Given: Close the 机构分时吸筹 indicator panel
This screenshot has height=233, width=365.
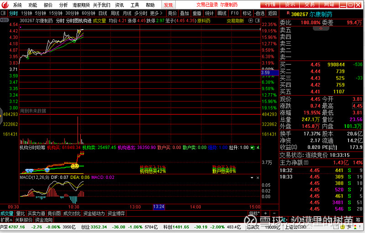Looking at the screenshot, I should point(258,147).
